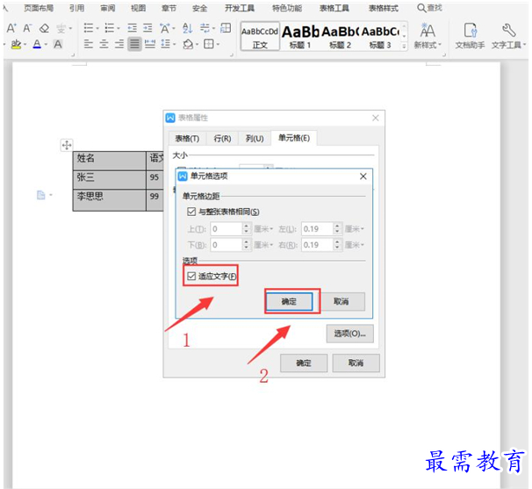Open the highlight color dropdown arrow

pyautogui.click(x=25, y=45)
